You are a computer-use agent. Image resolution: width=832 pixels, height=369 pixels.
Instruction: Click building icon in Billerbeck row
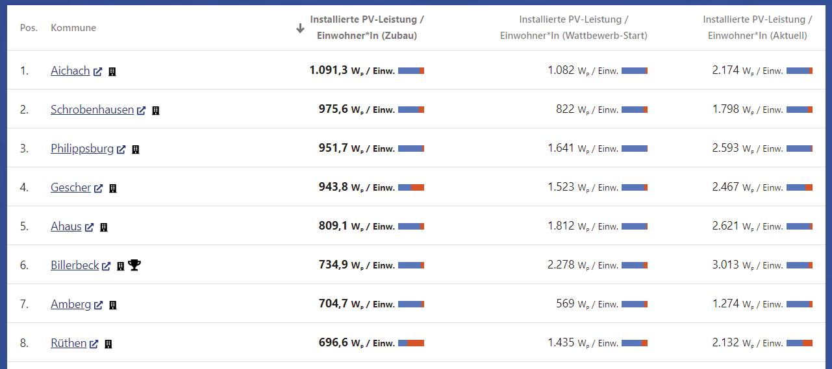120,266
